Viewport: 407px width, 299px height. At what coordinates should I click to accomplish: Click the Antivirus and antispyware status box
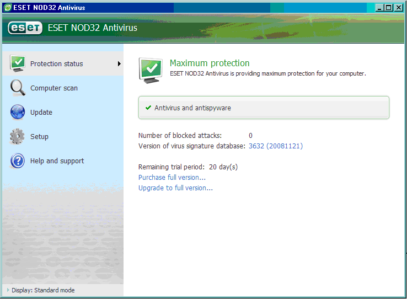click(x=264, y=108)
